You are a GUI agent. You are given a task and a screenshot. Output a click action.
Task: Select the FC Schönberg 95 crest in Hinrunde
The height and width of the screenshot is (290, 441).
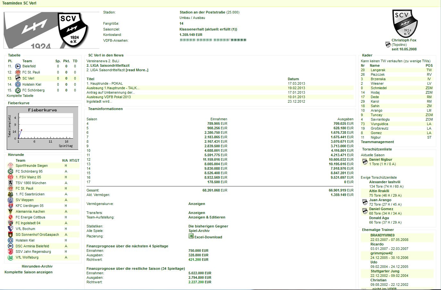10,172
